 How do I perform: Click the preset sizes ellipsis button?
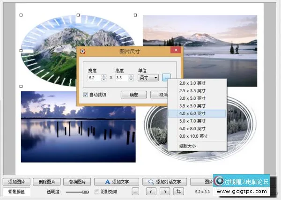166,78
